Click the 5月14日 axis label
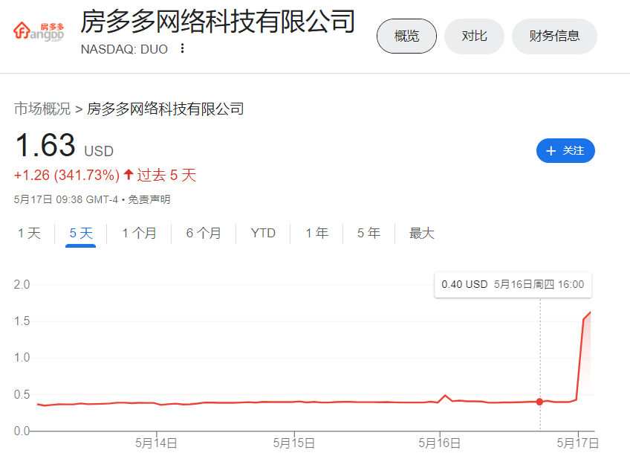The width and height of the screenshot is (630, 453). pyautogui.click(x=156, y=443)
